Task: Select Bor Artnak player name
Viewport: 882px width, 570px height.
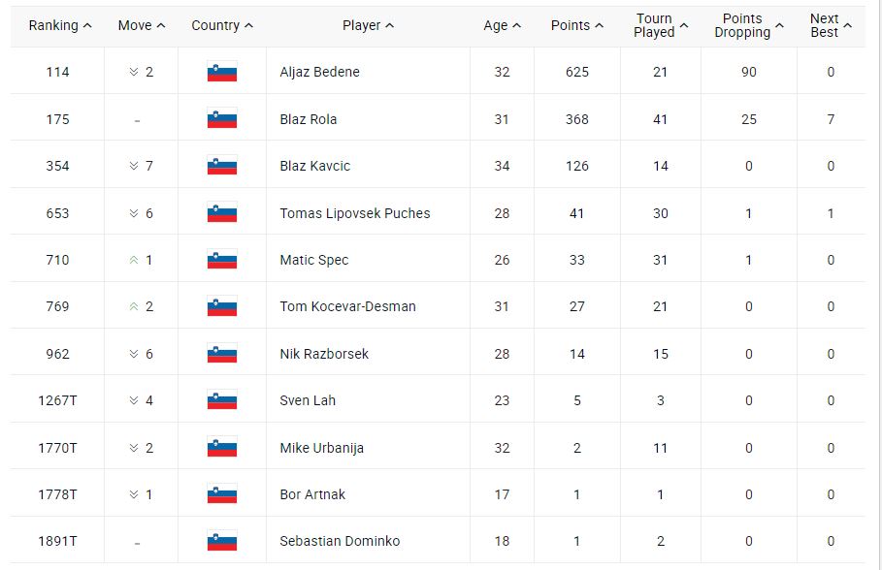Action: coord(312,494)
